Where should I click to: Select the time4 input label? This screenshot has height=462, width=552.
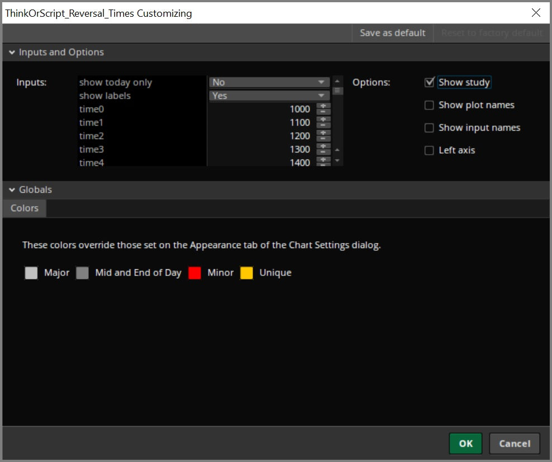[x=92, y=163]
